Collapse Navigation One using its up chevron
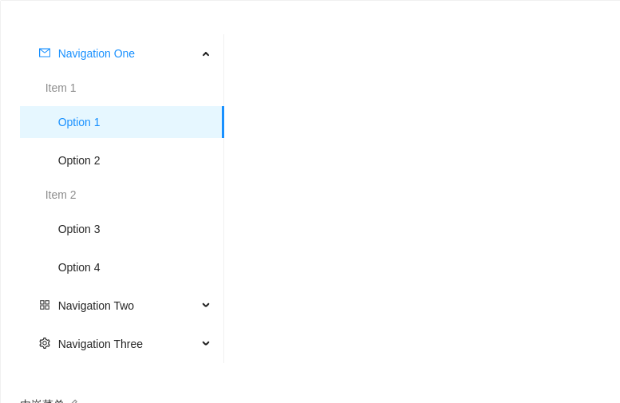620x403 pixels. (x=206, y=53)
